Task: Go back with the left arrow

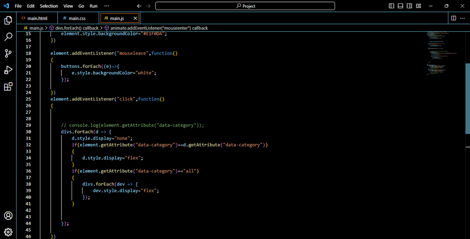Action: 139,6
